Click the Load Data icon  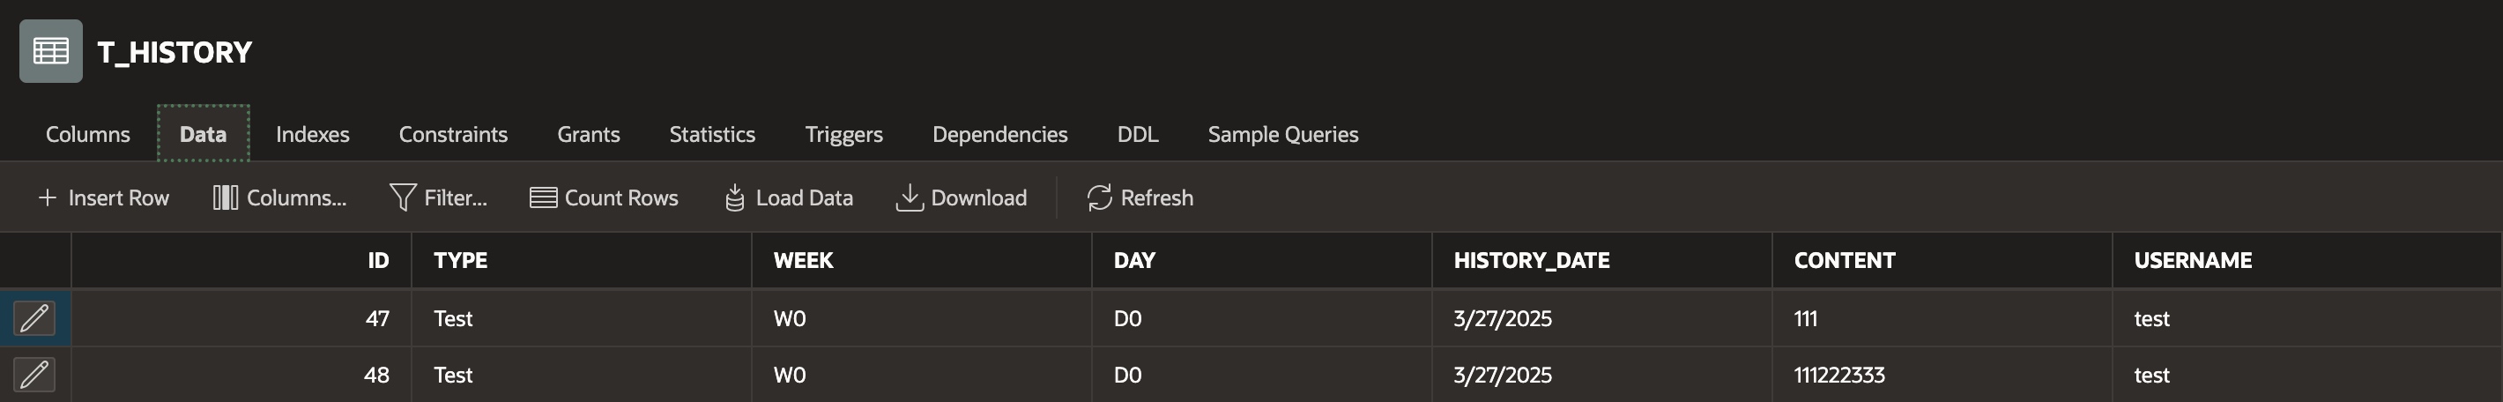click(x=734, y=198)
